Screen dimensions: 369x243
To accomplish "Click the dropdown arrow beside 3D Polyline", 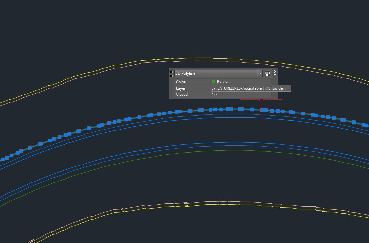I will (x=260, y=73).
